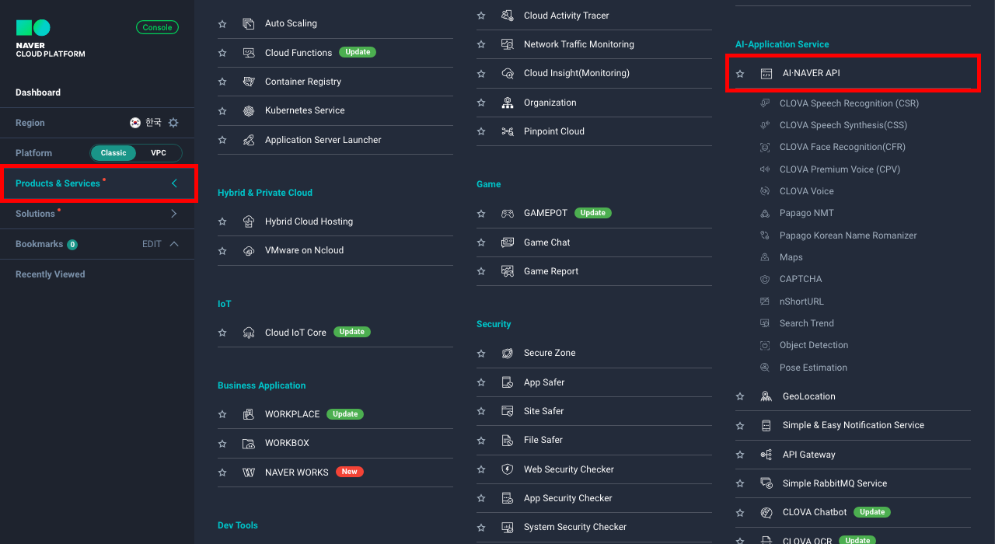Screen dimensions: 995x544
Task: Click the Cloud Insight(Monitoring) icon
Action: pos(508,73)
